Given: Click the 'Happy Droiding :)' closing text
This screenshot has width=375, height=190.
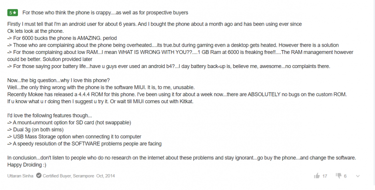Looking at the screenshot, I should coord(27,165).
